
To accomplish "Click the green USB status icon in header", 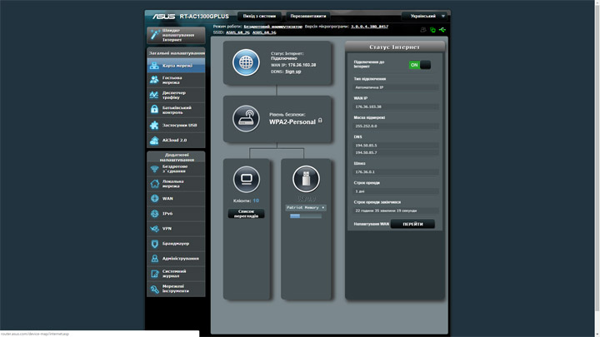I will [x=442, y=29].
